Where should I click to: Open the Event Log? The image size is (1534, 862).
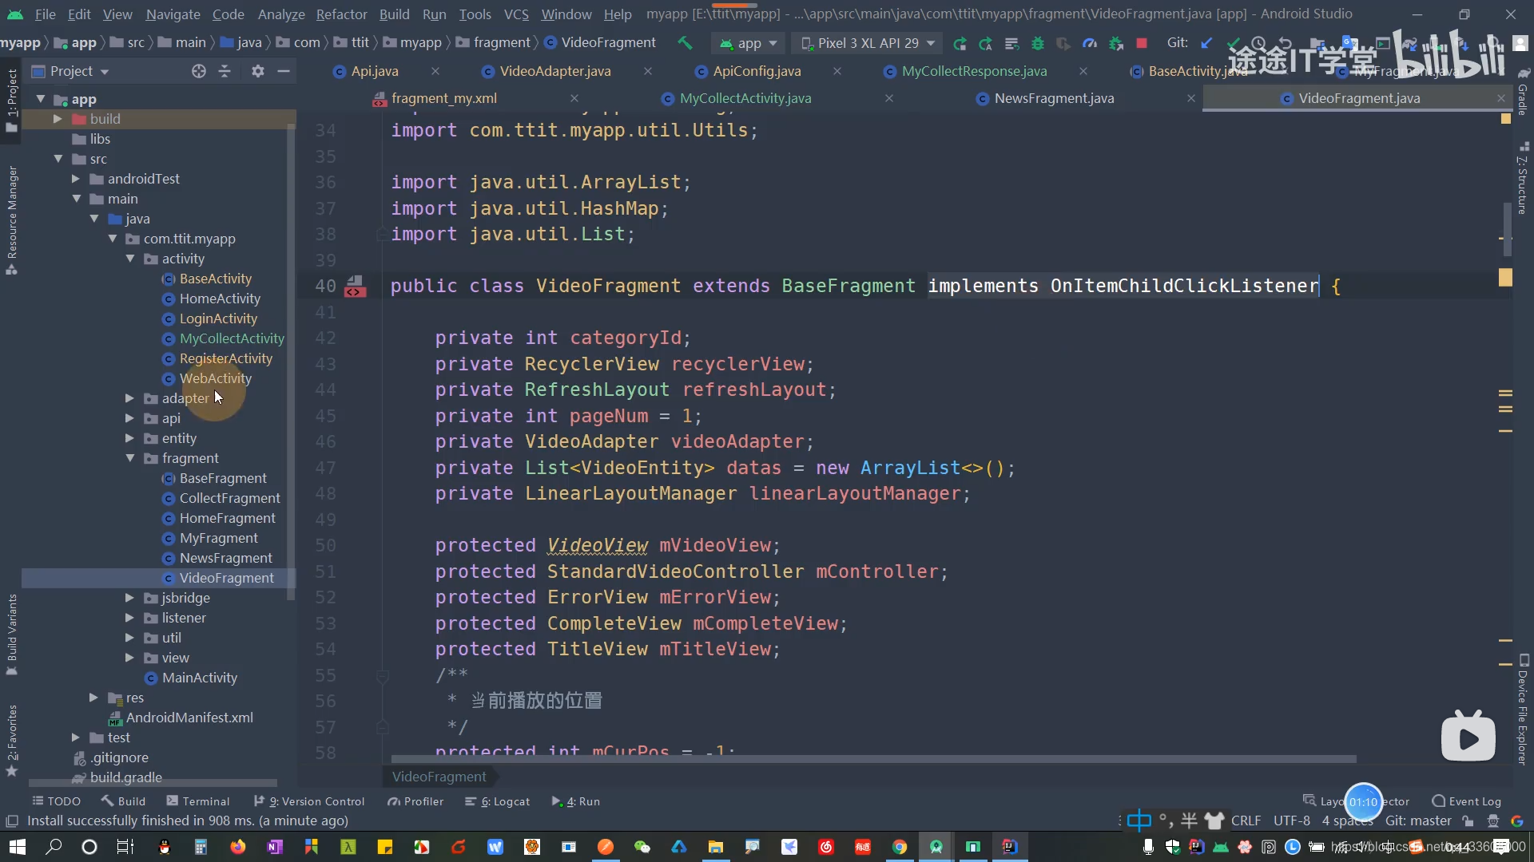(1467, 801)
